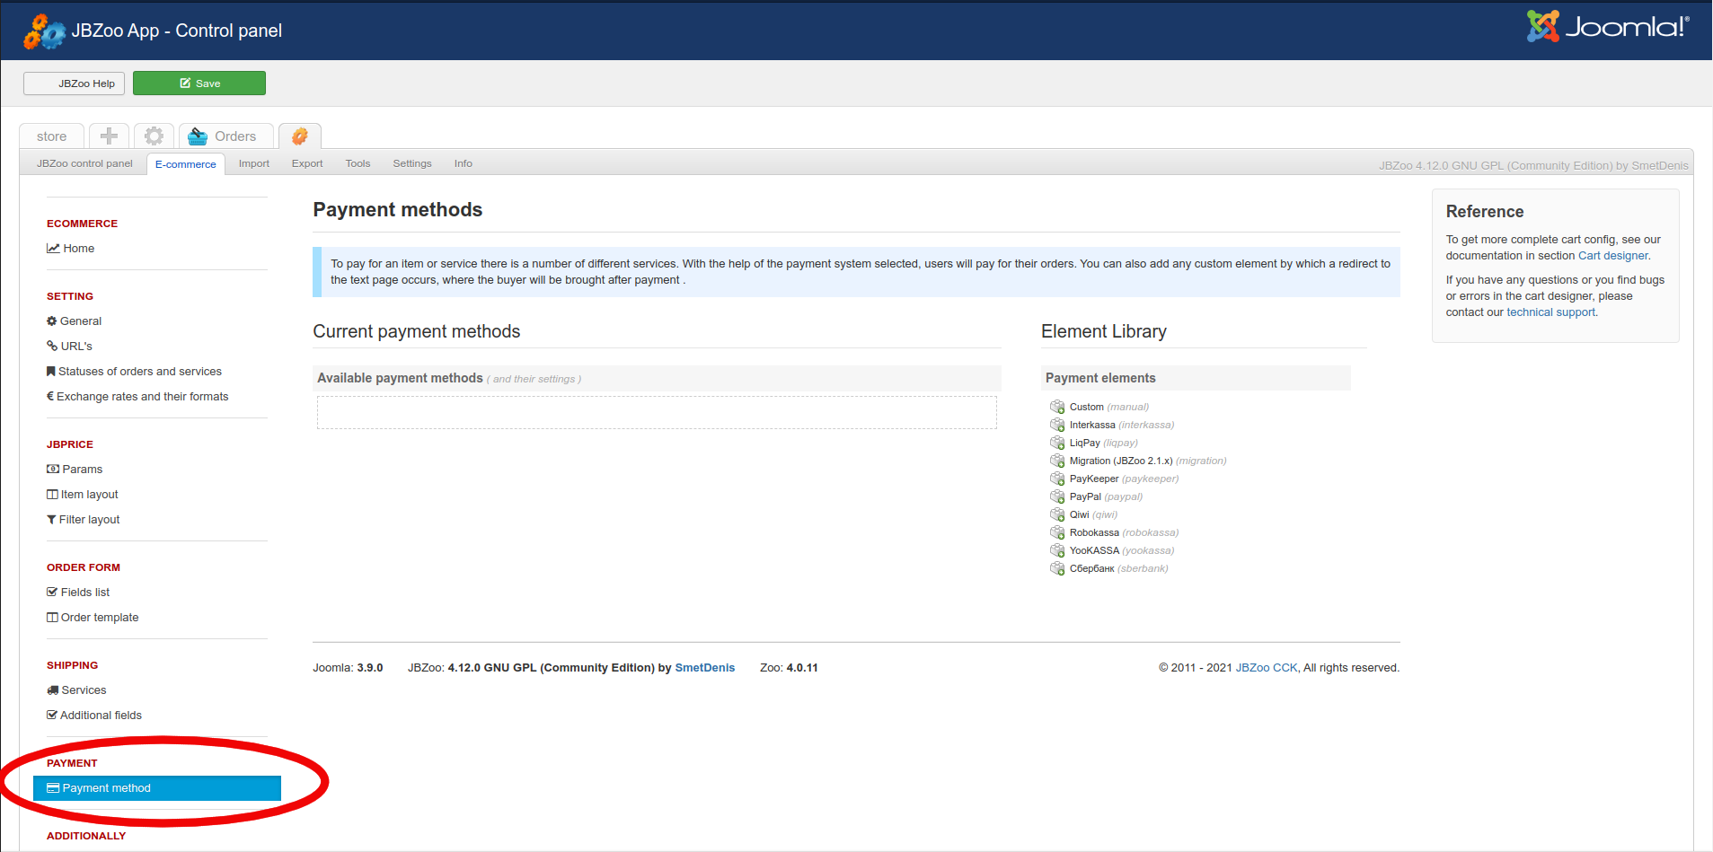Click the Home chart icon

point(53,249)
